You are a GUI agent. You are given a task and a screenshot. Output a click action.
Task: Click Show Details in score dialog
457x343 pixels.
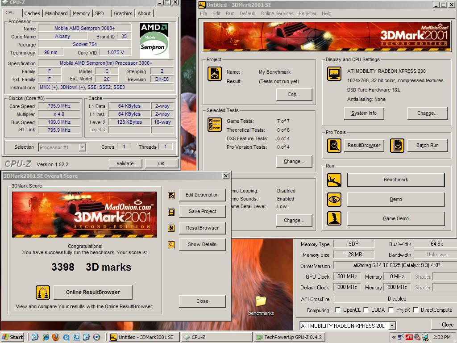[202, 244]
